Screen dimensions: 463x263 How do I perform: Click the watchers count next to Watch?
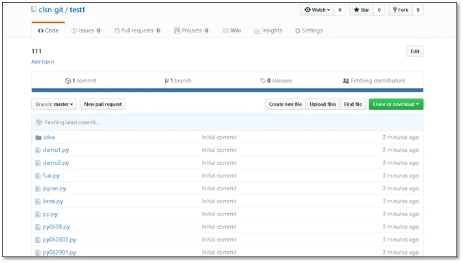point(339,10)
